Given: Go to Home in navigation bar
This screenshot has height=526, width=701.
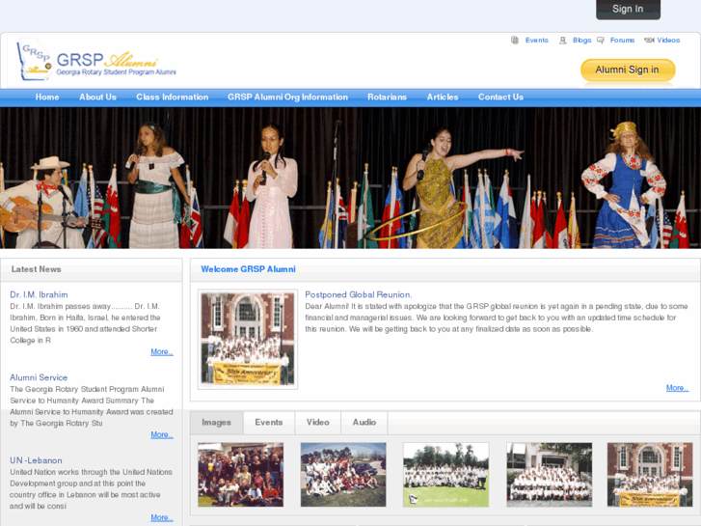Looking at the screenshot, I should tap(47, 97).
